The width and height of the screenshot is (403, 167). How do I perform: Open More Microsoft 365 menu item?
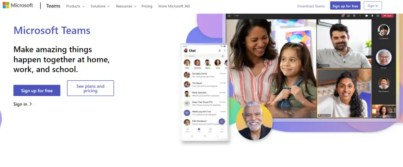tap(174, 6)
